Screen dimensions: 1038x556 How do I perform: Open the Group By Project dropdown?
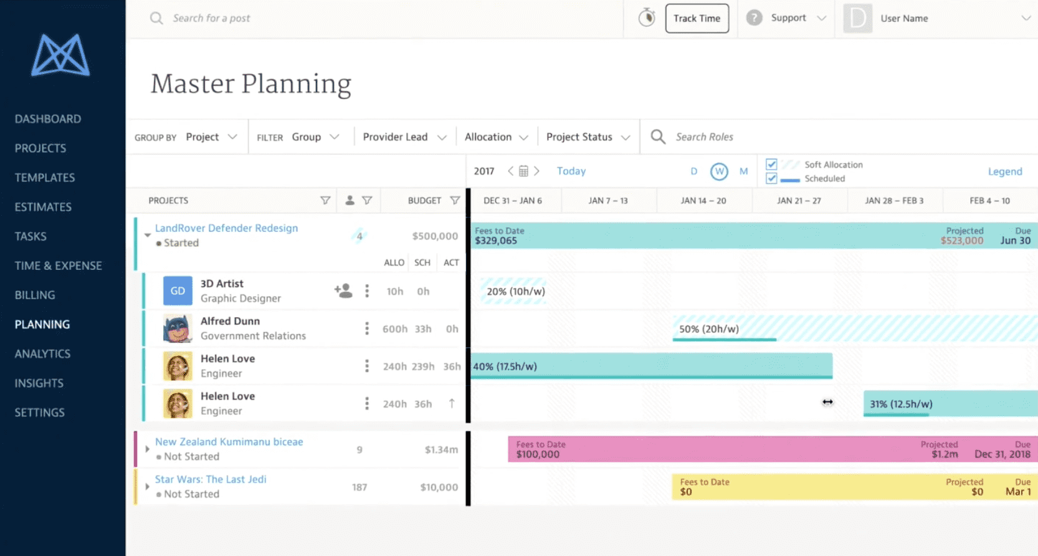click(211, 137)
